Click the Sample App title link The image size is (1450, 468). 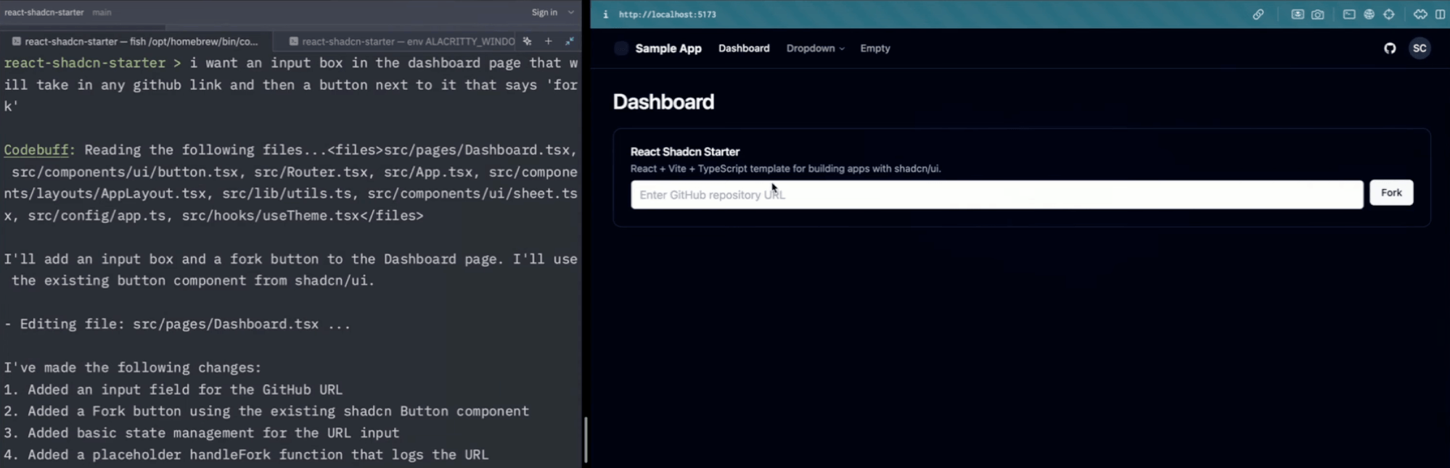click(x=668, y=49)
